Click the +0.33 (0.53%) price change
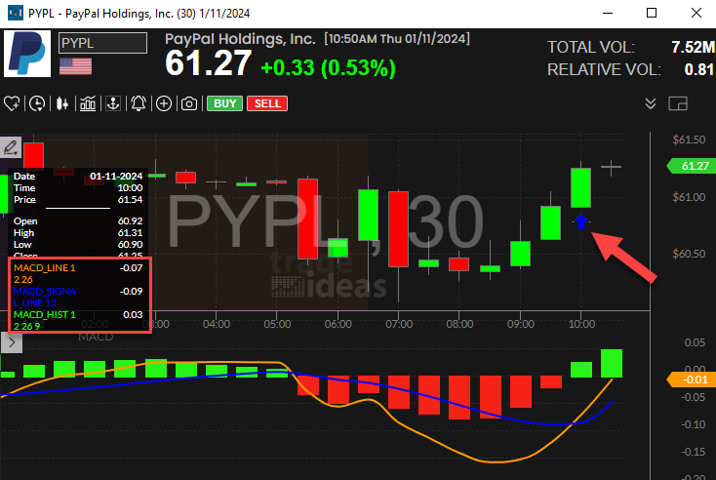The image size is (716, 480). pos(328,68)
